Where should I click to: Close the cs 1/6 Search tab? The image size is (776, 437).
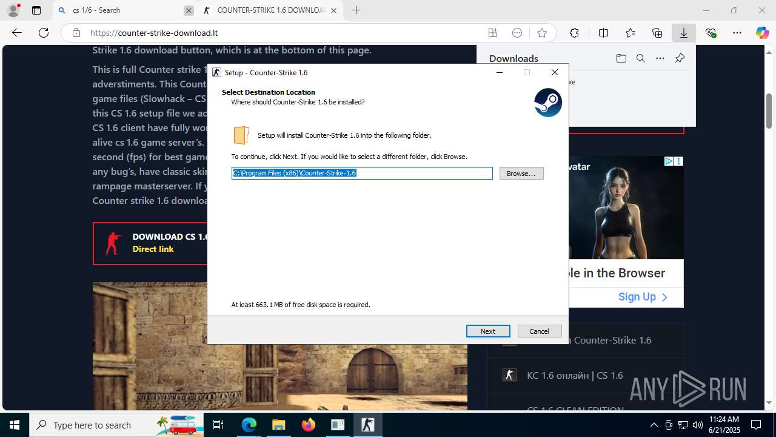[189, 10]
